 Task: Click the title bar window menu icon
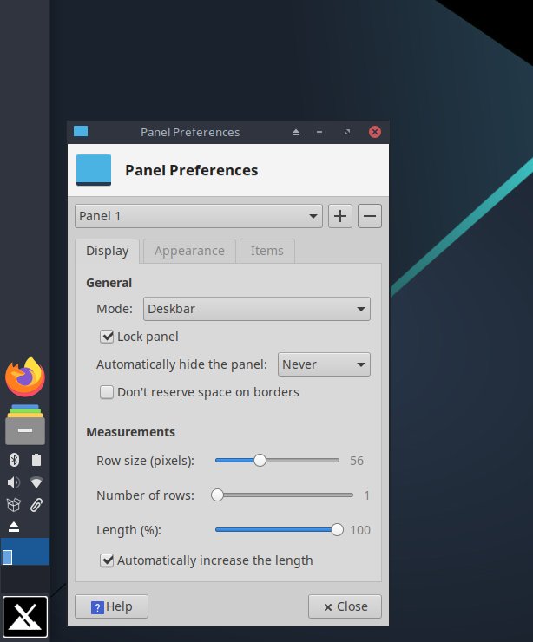[x=81, y=131]
